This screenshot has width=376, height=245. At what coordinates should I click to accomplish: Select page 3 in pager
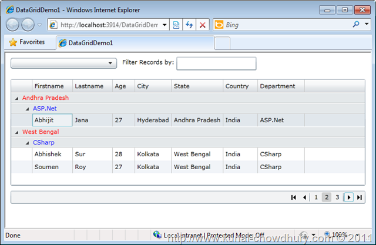coord(337,197)
